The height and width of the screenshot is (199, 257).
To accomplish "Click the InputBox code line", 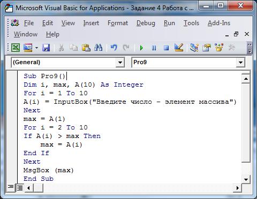I will point(130,102).
